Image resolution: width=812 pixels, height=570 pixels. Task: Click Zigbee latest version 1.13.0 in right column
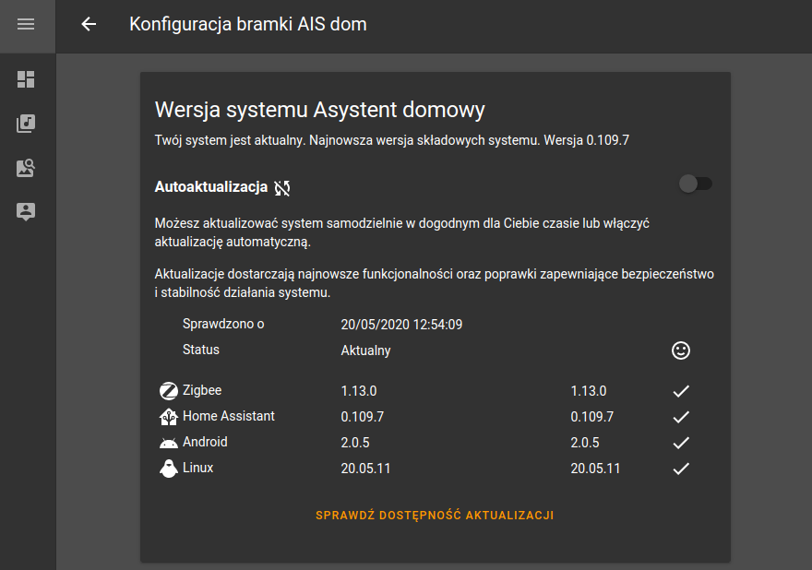(x=589, y=391)
